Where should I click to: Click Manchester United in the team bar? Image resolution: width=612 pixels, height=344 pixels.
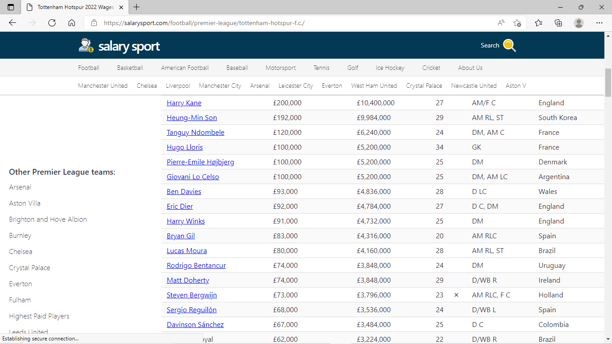tap(103, 86)
